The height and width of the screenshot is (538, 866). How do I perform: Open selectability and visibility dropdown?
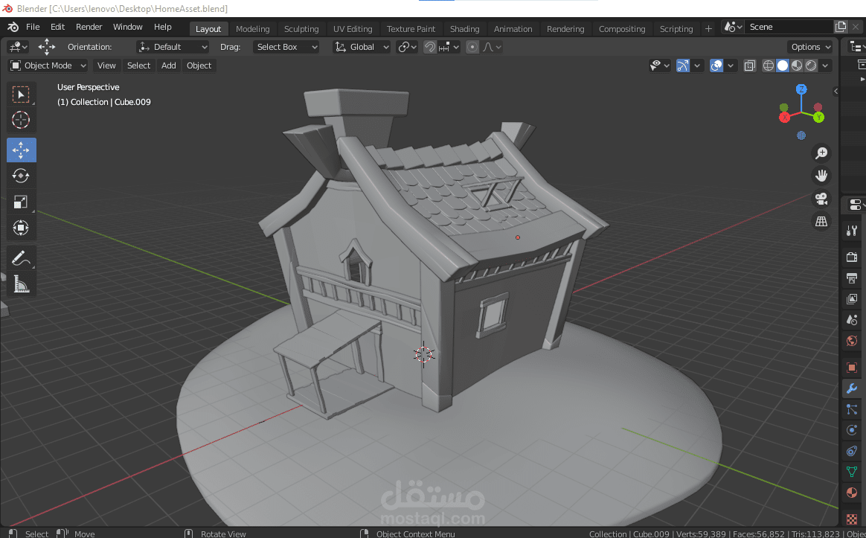pos(660,65)
